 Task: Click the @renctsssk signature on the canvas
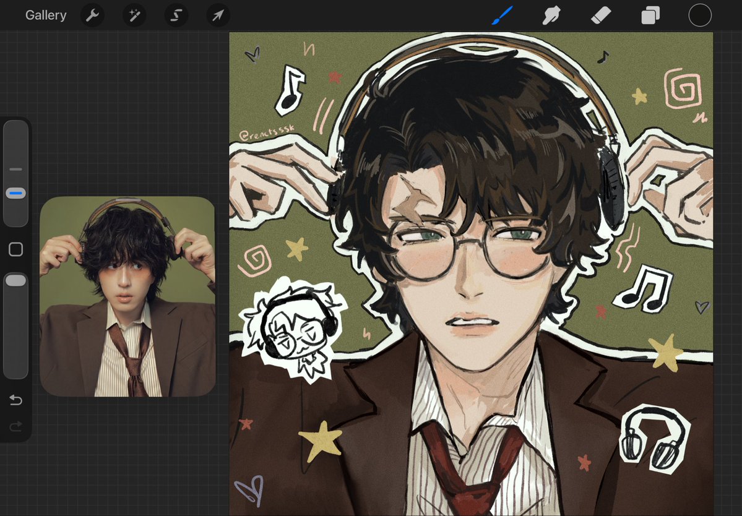coord(267,132)
